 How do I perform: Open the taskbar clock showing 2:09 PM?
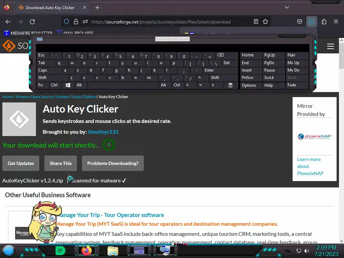326,251
